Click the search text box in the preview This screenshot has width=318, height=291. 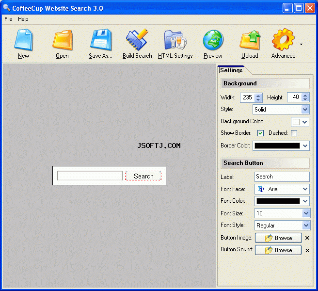[90, 176]
